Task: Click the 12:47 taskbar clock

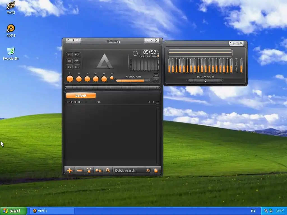Action: coord(279,211)
